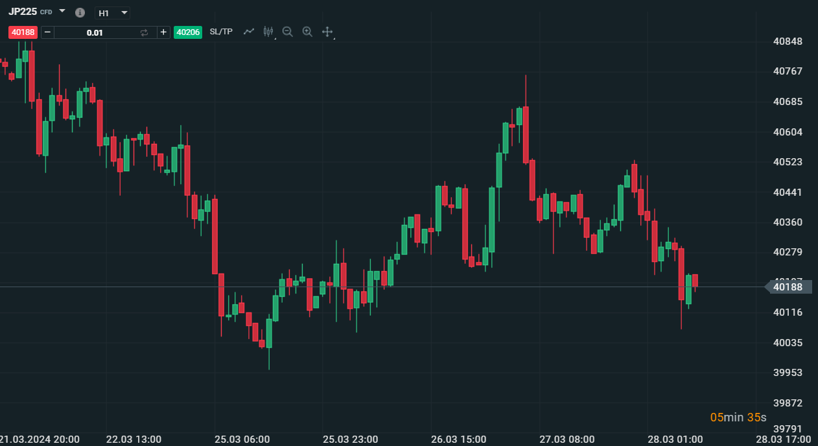Click the red 40188 sell price button

pyautogui.click(x=23, y=32)
